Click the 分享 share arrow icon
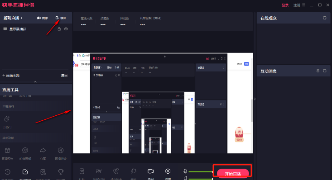Viewport: 332px width, 180px height. (43, 151)
